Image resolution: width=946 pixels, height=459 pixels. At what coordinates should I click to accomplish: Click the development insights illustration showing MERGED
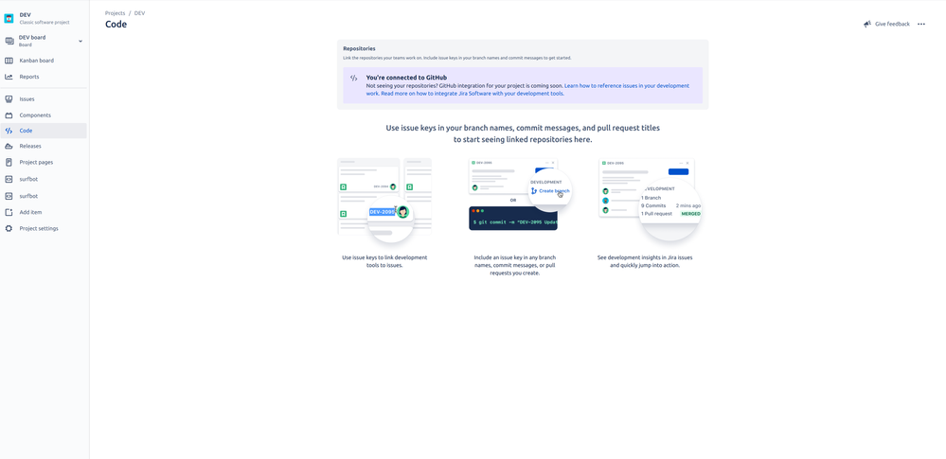(x=650, y=200)
